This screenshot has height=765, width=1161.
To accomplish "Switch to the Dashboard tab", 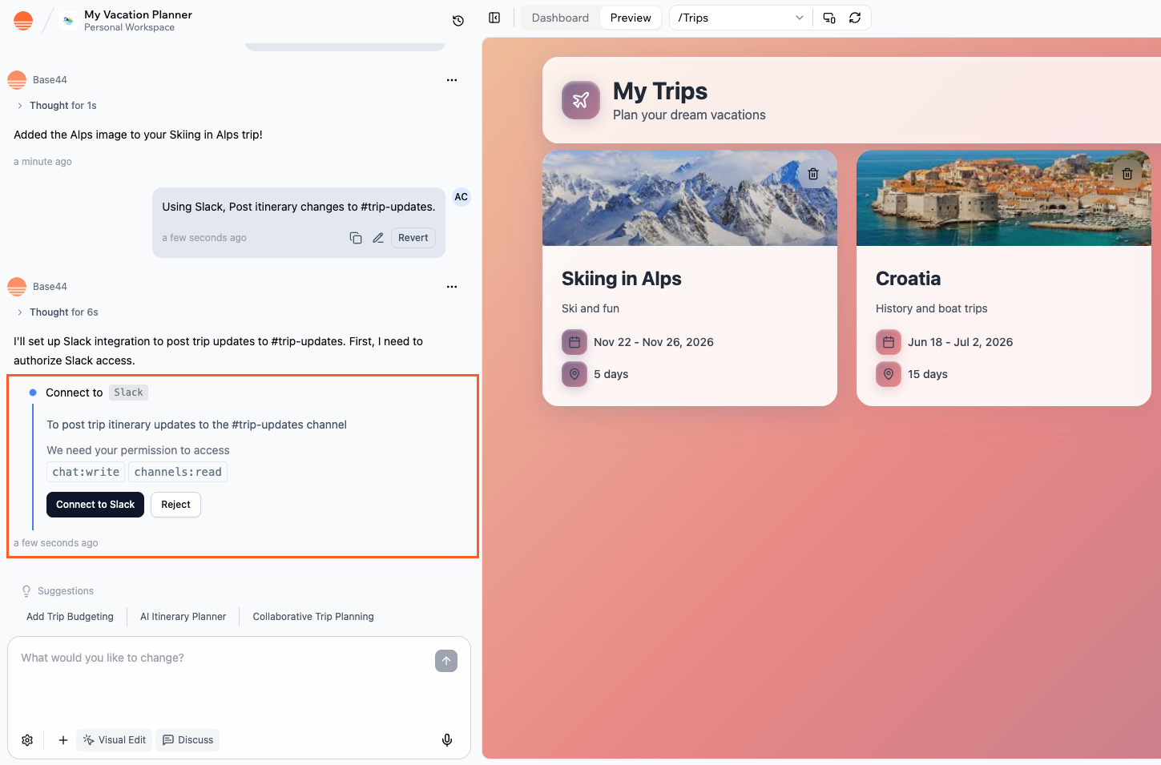I will coord(559,17).
